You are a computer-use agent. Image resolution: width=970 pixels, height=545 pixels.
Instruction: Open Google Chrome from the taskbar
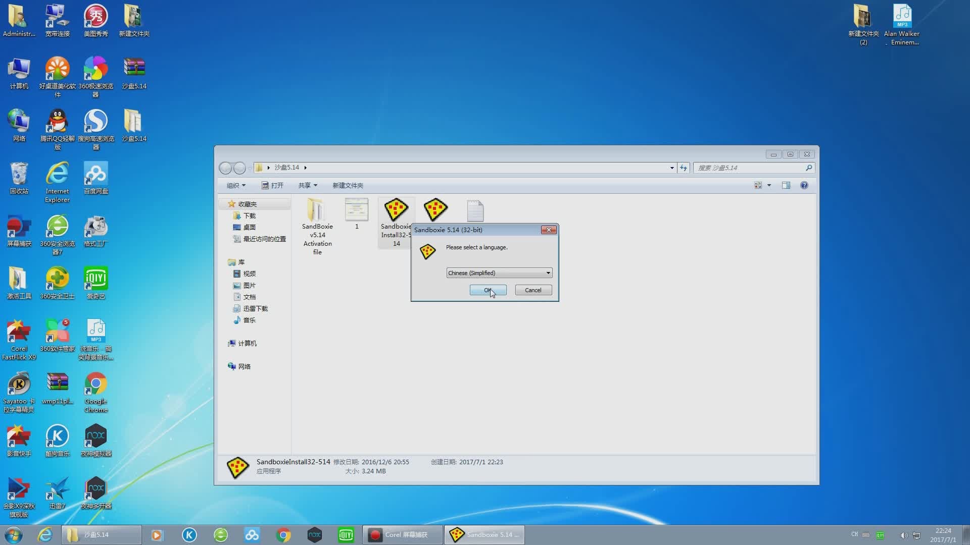283,535
